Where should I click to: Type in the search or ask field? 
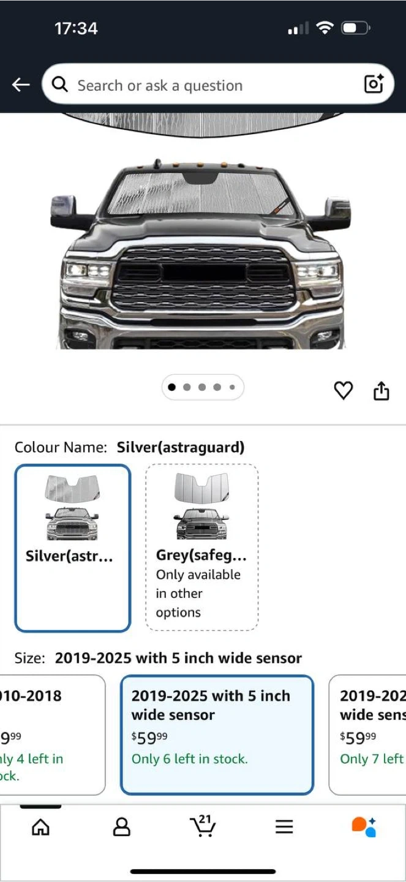214,85
